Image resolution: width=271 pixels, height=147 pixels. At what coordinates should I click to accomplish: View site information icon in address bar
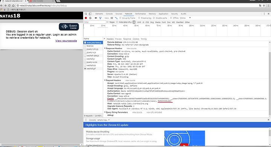pos(18,6)
